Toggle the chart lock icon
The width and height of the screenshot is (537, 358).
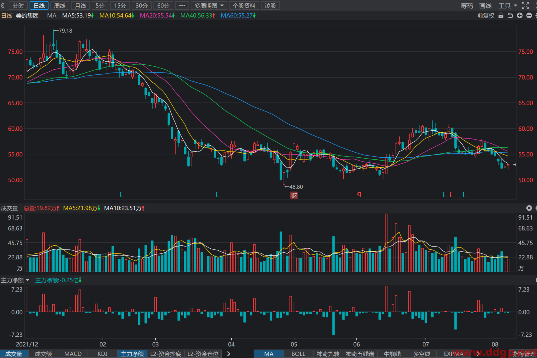tap(501, 16)
